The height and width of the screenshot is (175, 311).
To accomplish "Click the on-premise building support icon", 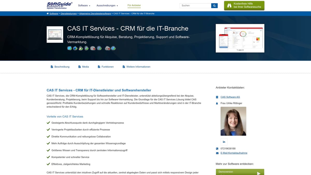I will click(113, 48).
